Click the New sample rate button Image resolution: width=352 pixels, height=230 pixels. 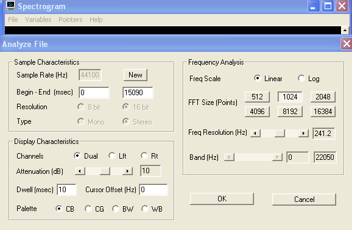(x=135, y=75)
